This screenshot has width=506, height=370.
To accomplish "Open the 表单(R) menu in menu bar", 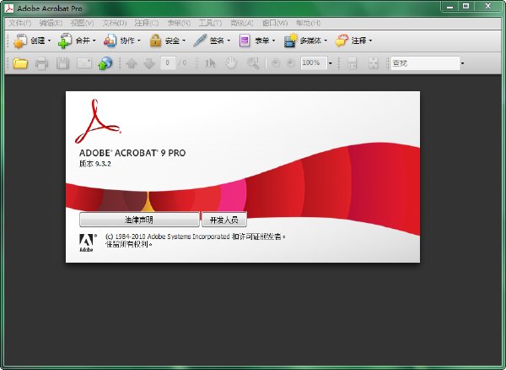I will point(179,23).
